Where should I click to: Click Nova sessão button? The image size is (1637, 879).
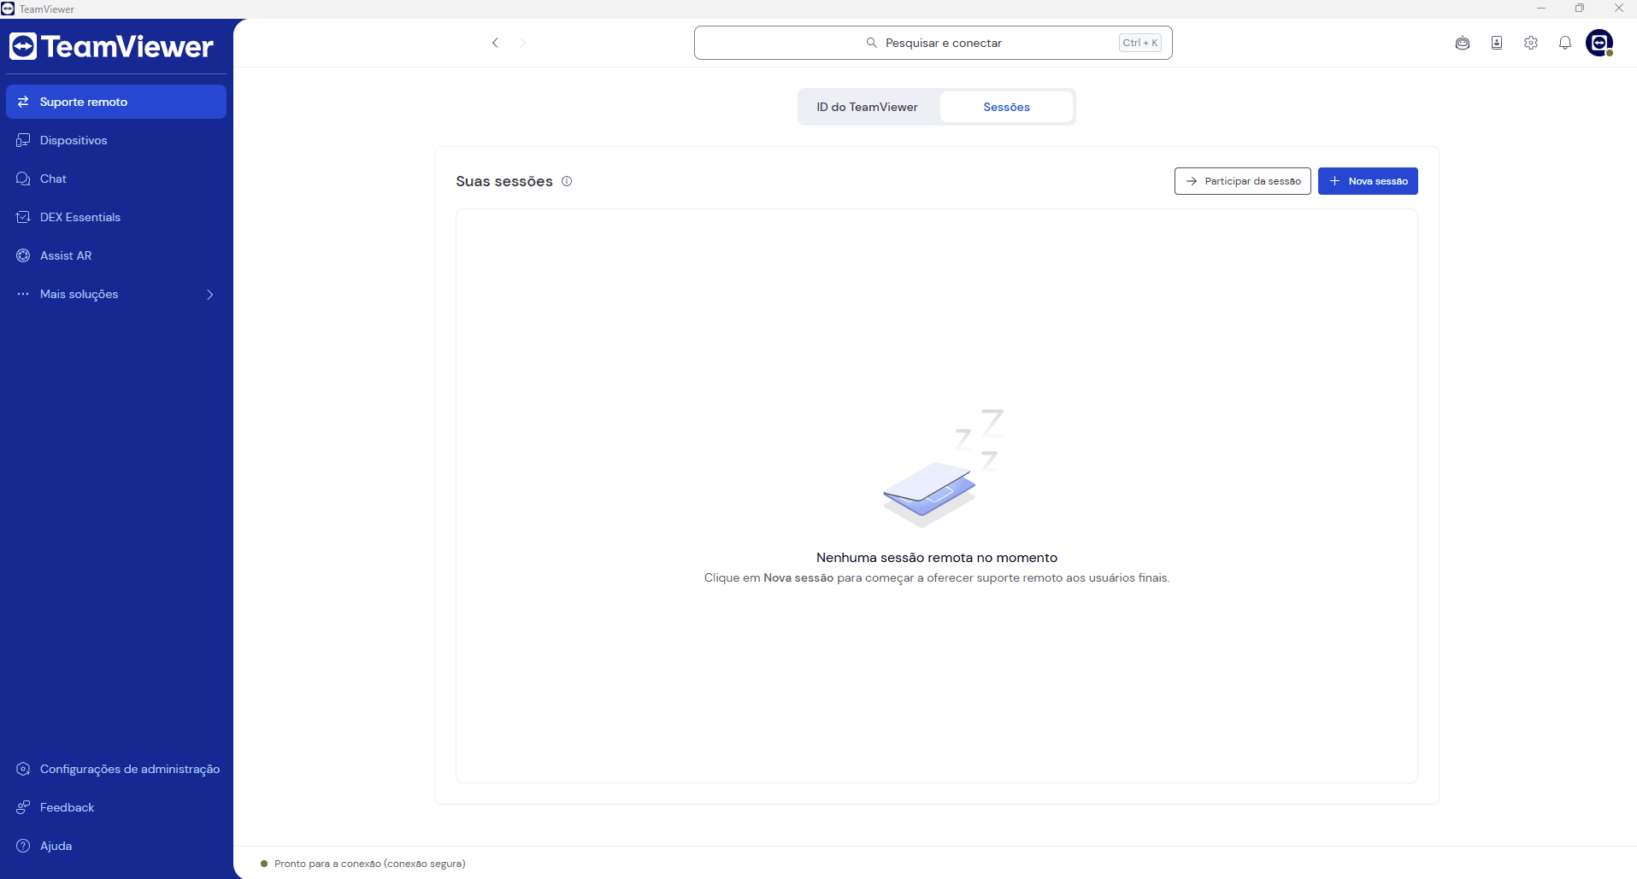[1368, 181]
